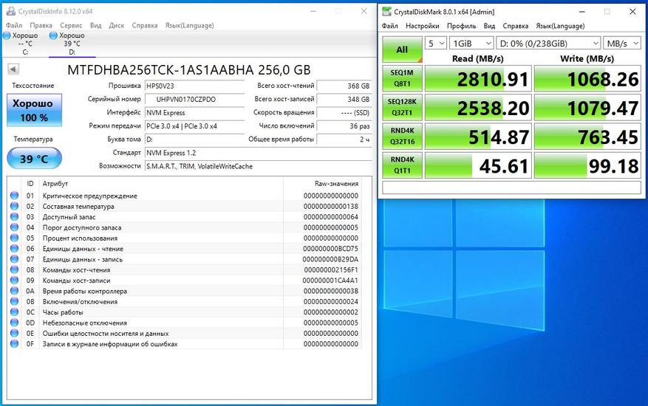Screen dimensions: 648x406
Task: Click the CrystalDiskMark title bar app icon
Action: click(x=388, y=12)
